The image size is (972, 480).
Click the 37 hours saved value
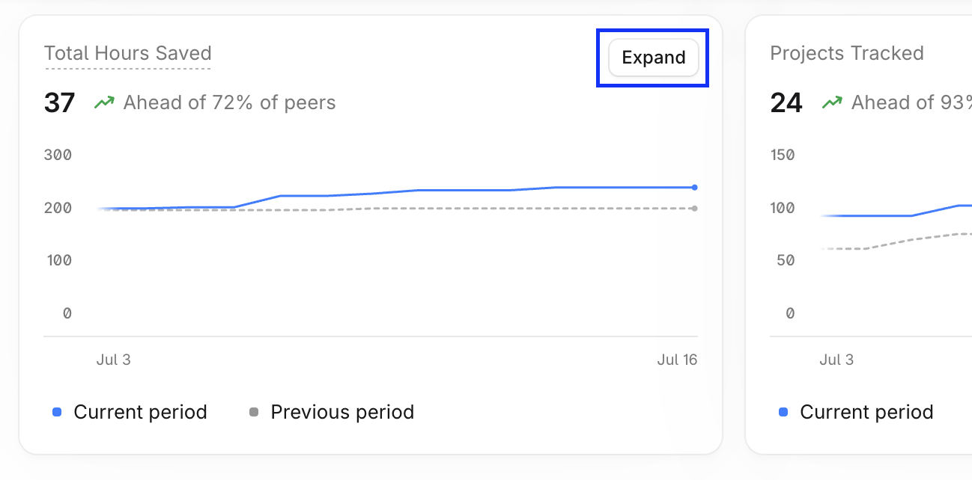tap(60, 103)
